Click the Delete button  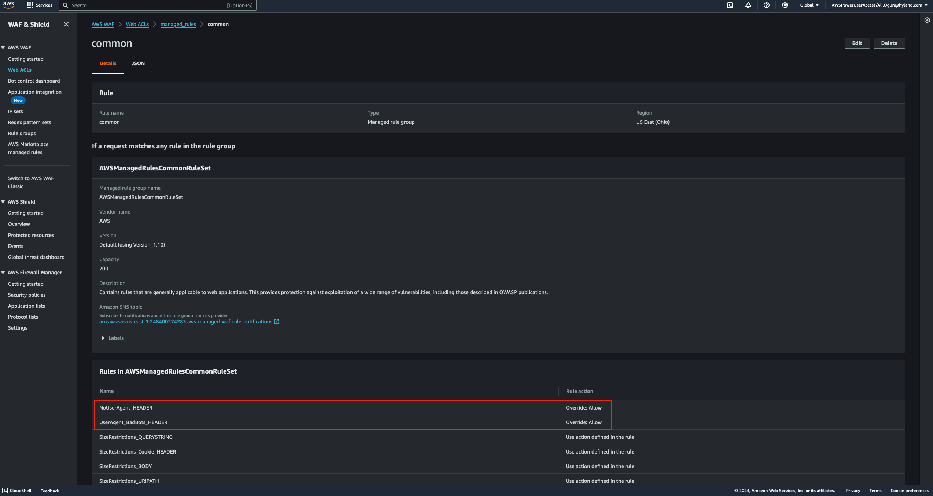[x=889, y=43]
